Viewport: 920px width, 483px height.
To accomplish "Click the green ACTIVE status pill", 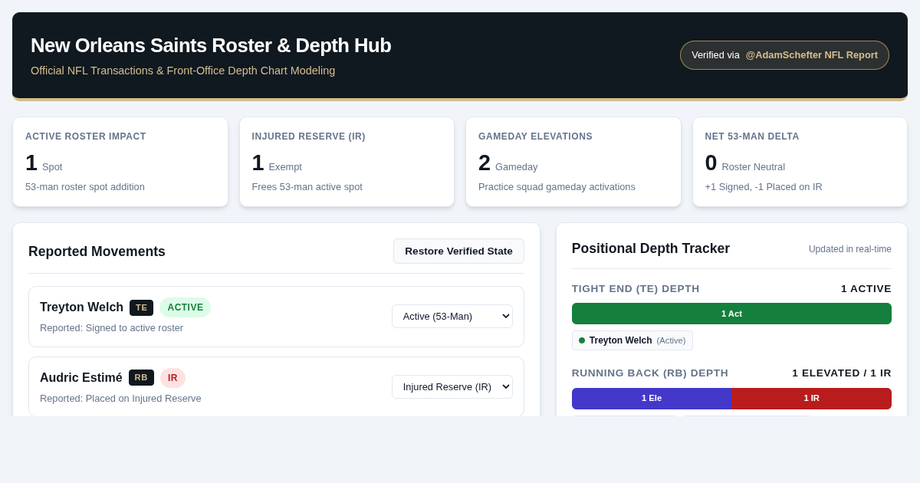I will tap(186, 307).
